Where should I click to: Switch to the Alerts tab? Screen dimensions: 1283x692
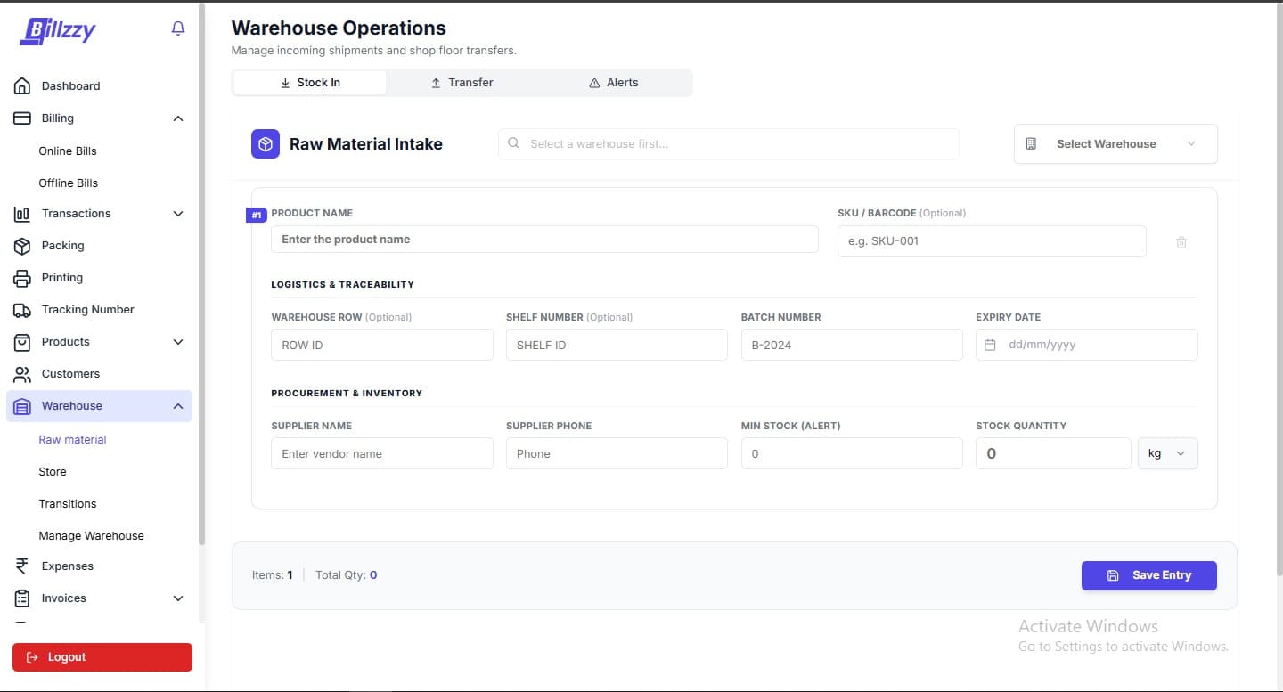click(614, 83)
